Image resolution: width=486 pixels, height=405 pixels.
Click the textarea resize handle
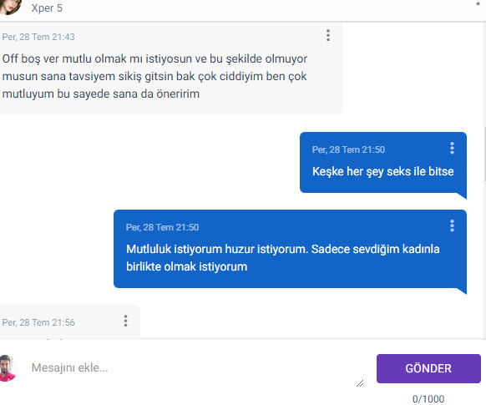click(x=360, y=383)
